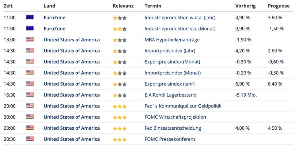Open MBA Hypothekenanträge event link
The height and width of the screenshot is (147, 293).
172,40
